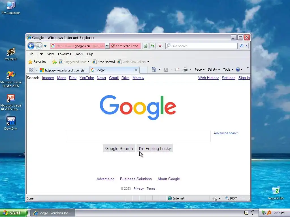Click the I'm Feeling Lucky button

pos(155,149)
